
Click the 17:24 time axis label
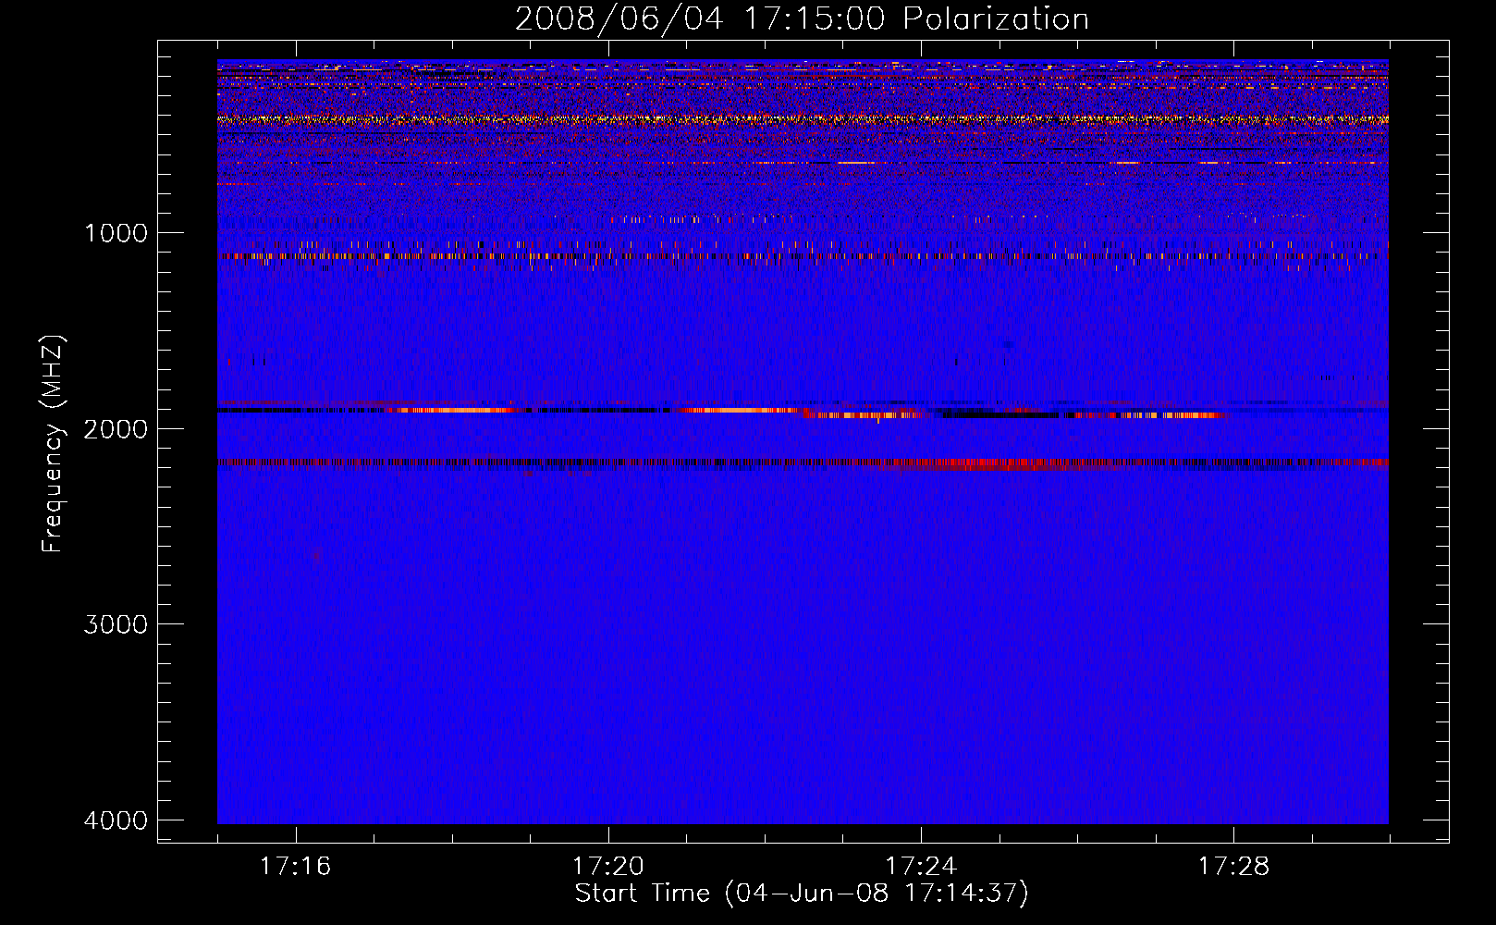(x=921, y=867)
